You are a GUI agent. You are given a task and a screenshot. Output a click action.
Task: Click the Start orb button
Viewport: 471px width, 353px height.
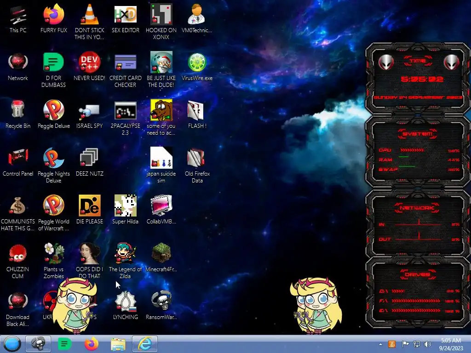[12, 344]
